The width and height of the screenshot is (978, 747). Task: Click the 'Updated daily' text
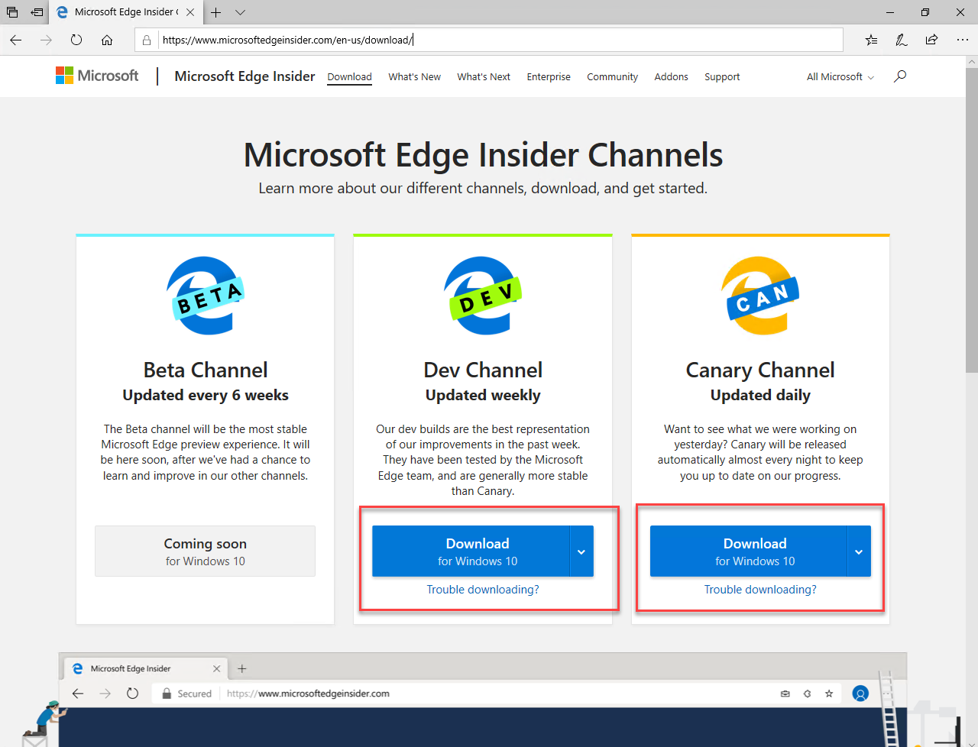click(x=760, y=396)
